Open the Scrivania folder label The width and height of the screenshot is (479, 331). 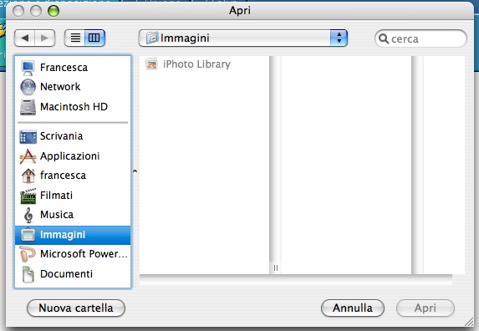[x=61, y=136]
